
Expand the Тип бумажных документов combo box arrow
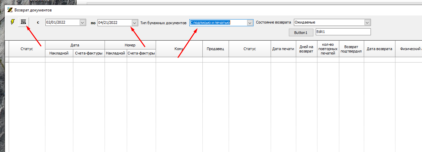tap(250, 23)
